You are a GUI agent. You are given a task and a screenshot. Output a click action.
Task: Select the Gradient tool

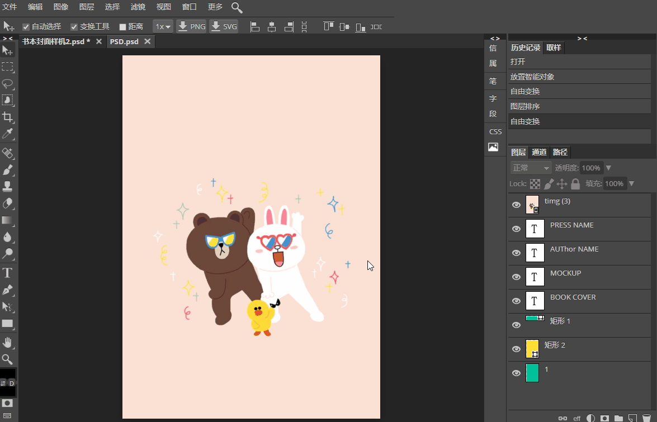[x=7, y=220]
